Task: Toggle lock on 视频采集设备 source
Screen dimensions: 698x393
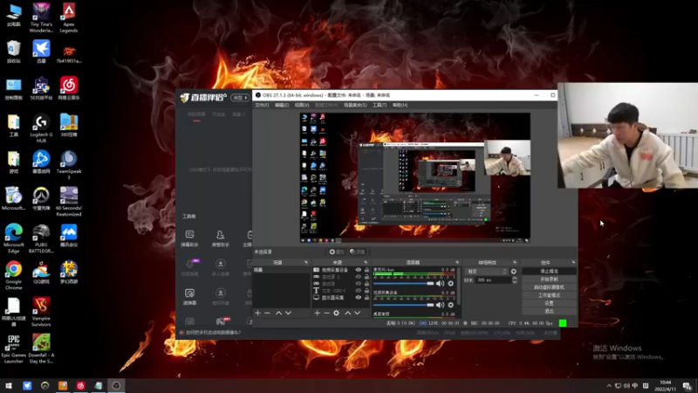Action: (366, 270)
